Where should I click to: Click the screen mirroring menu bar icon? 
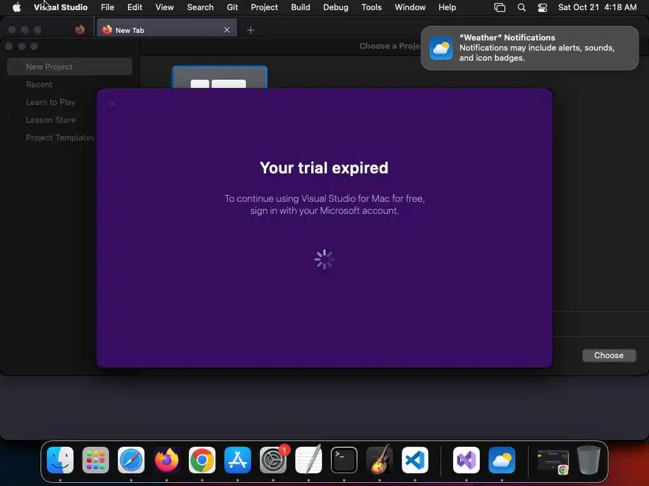[499, 7]
